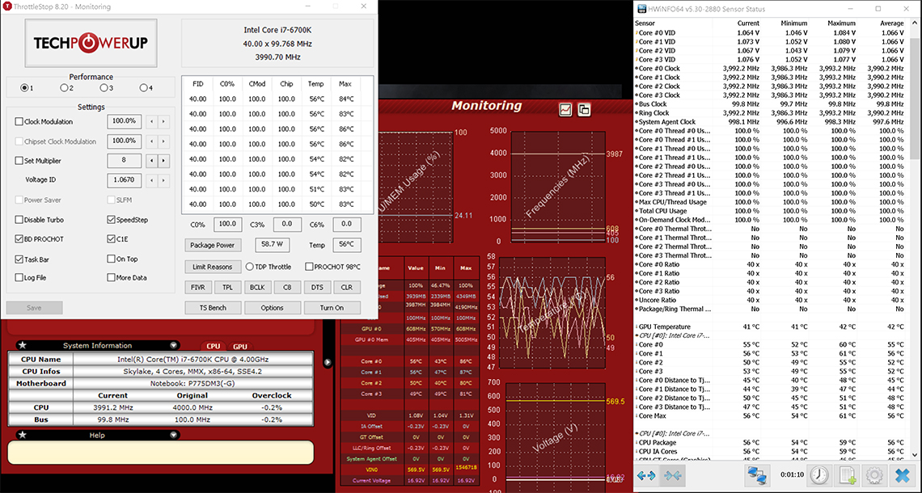This screenshot has height=493, width=922.
Task: Select the Total CPU Usage sensor row
Action: pyautogui.click(x=769, y=211)
